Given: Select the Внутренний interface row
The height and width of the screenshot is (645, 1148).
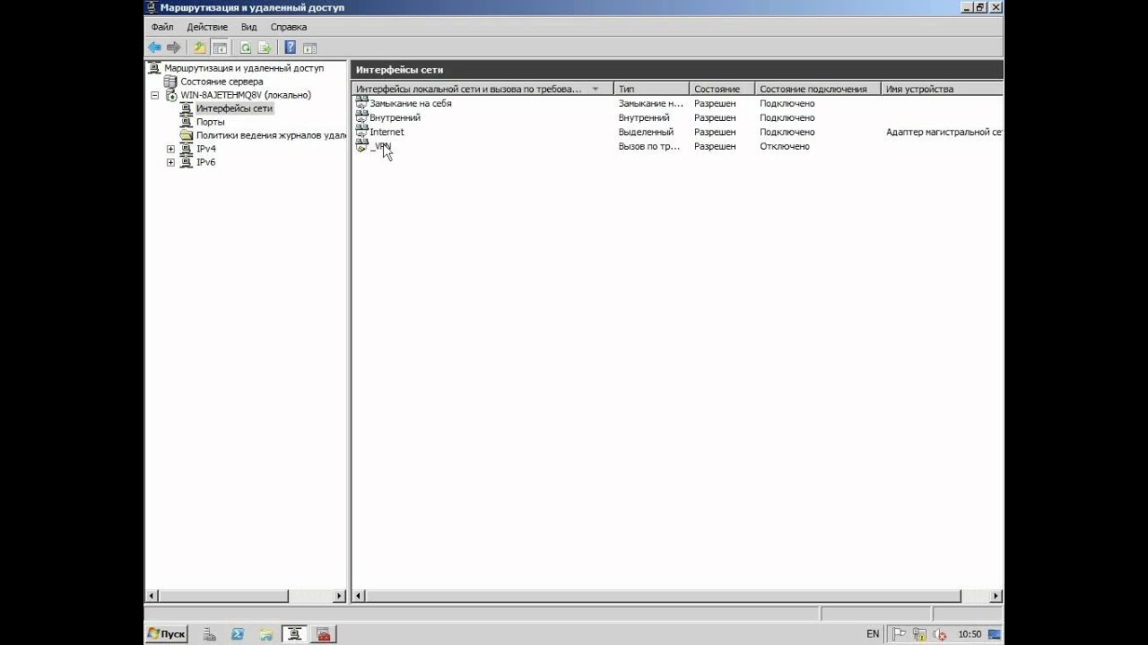Looking at the screenshot, I should coord(677,117).
